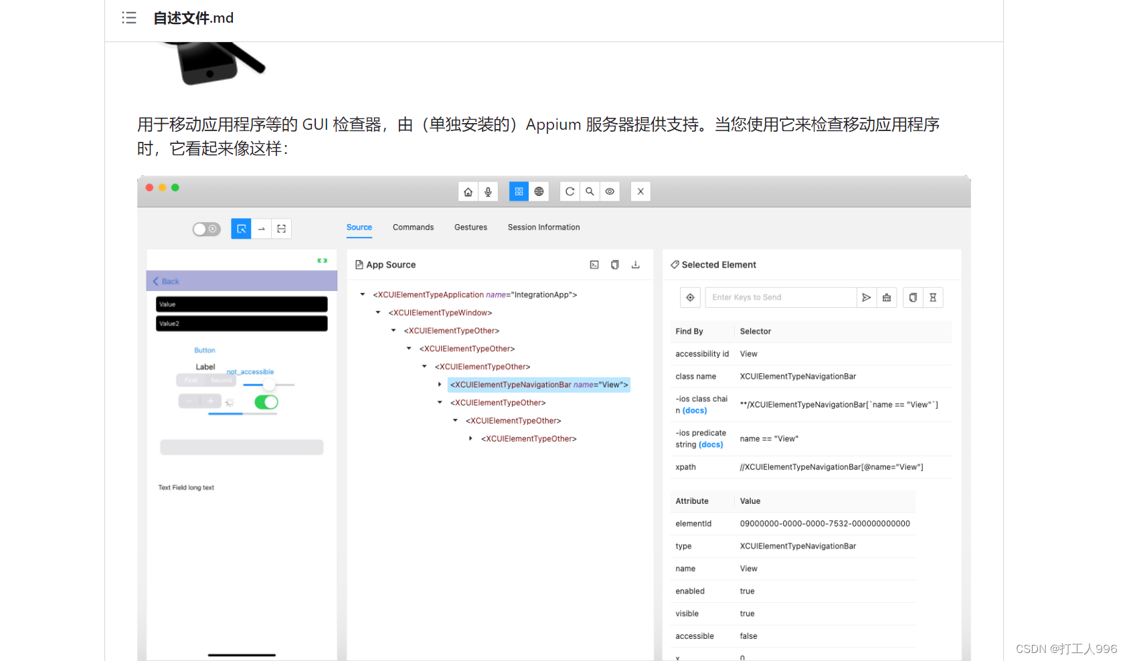Viewport: 1127px width, 661px height.
Task: Open Session Information tab
Action: point(543,227)
